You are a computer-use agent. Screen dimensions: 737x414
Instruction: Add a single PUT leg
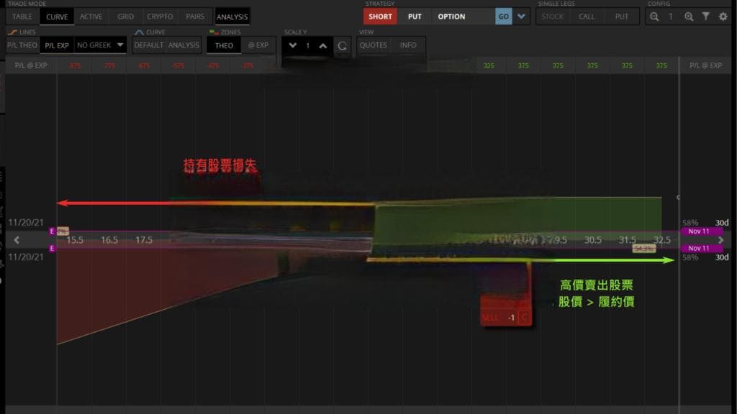pos(621,17)
